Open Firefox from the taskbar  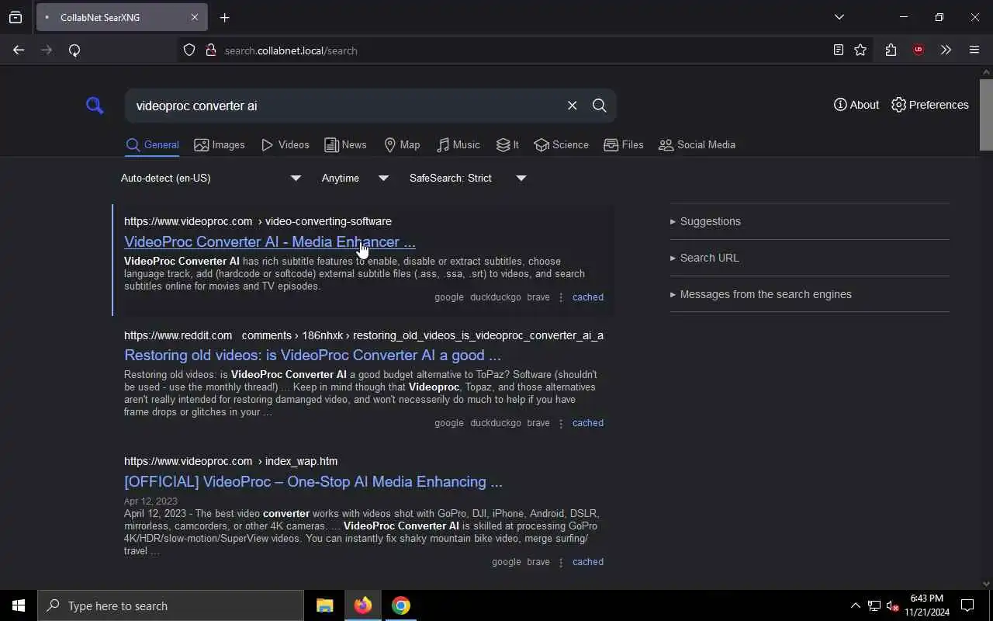pos(363,605)
